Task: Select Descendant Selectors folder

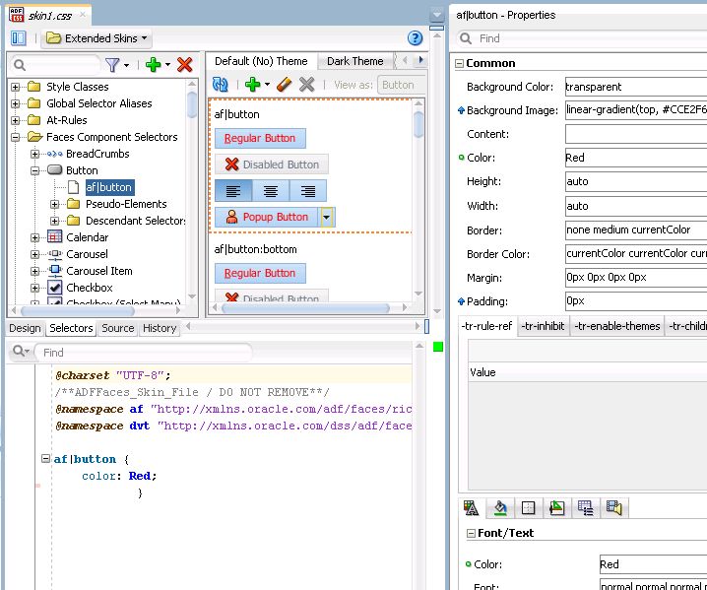Action: point(135,221)
